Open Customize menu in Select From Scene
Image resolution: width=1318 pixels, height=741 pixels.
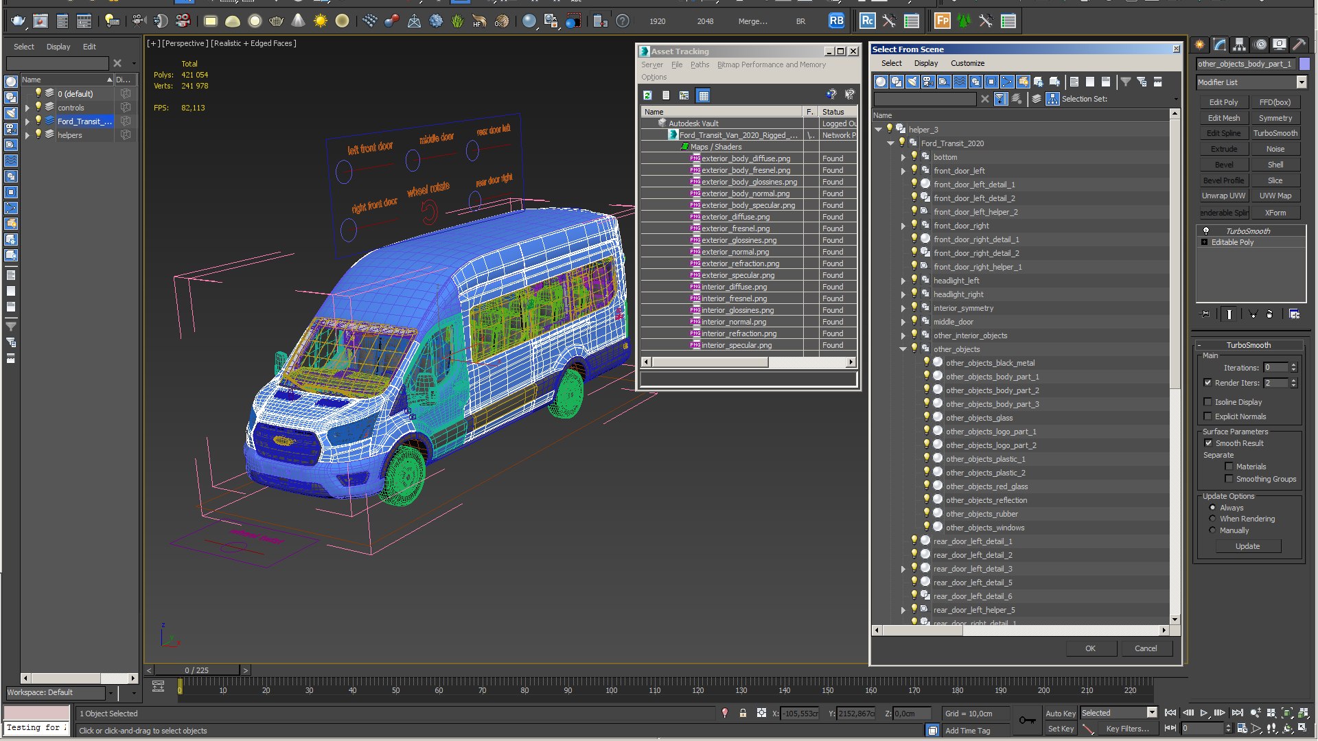[967, 63]
